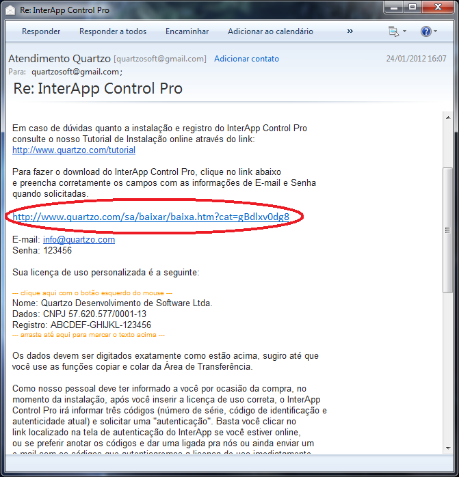Maximize the message window
The width and height of the screenshot is (459, 477).
(x=412, y=8)
